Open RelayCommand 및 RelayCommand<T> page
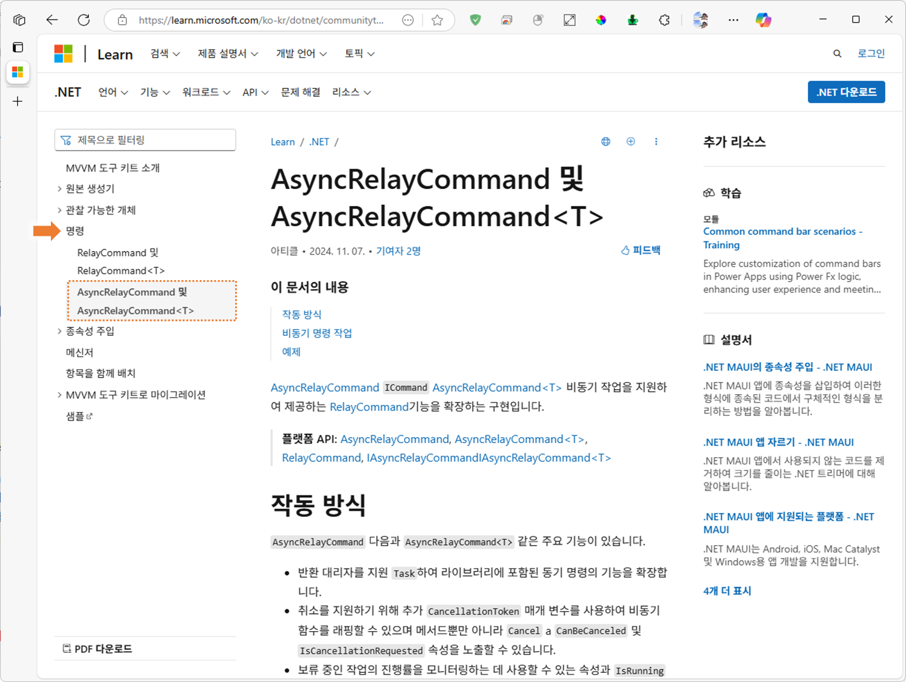 coord(121,261)
